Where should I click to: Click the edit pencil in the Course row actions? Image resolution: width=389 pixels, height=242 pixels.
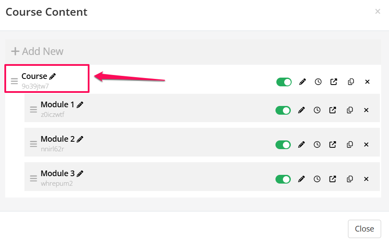click(x=302, y=82)
